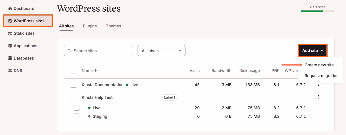The height and width of the screenshot is (135, 346).
Task: Choose Create new site from menu
Action: pos(319,65)
